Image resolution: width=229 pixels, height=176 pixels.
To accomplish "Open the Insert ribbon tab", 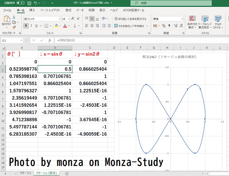I will [x=32, y=10].
